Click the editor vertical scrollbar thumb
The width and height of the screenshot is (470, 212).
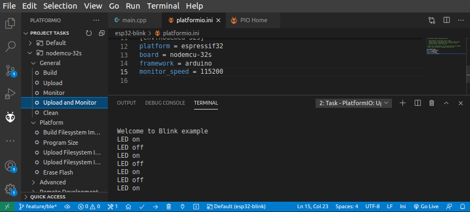pos(468,74)
